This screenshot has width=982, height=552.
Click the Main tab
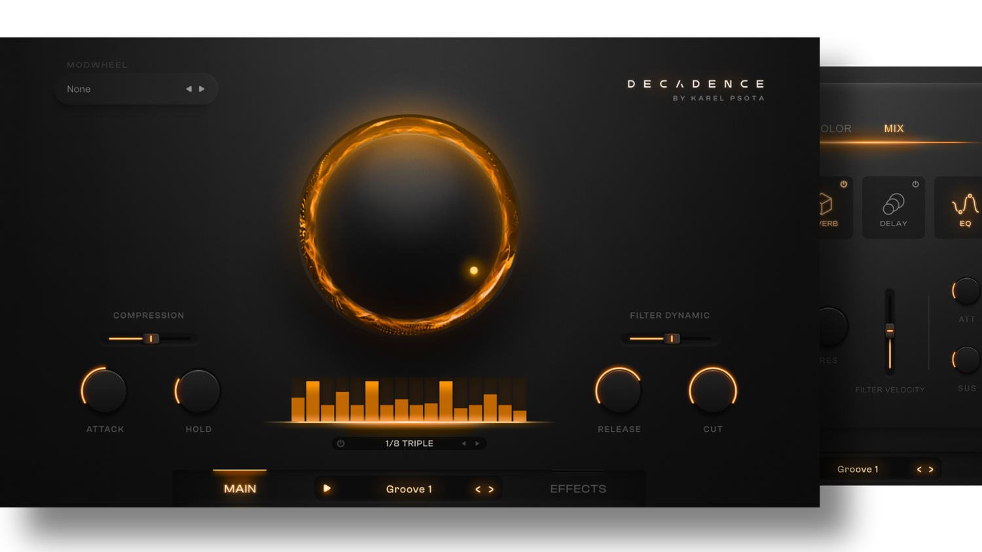[240, 489]
